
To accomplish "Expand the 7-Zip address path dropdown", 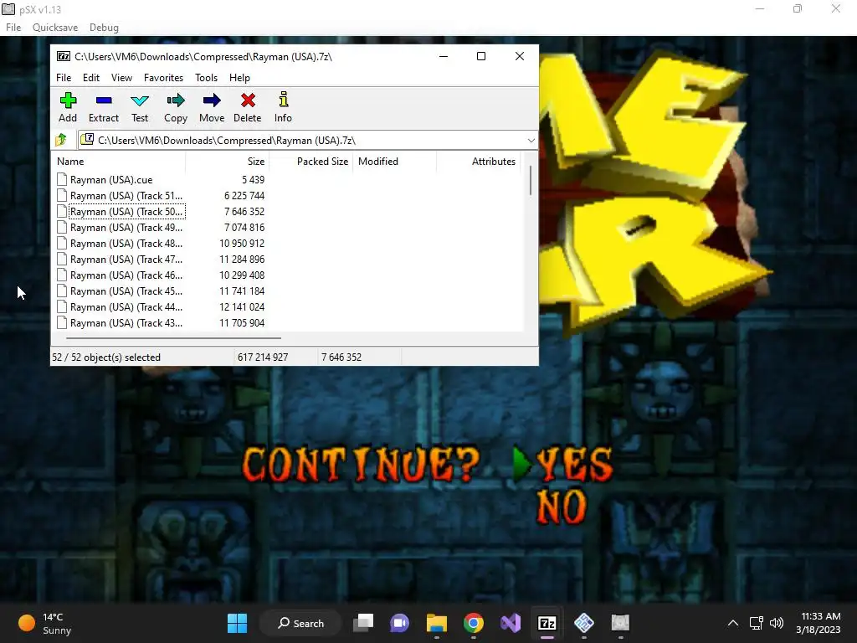I will tap(531, 141).
